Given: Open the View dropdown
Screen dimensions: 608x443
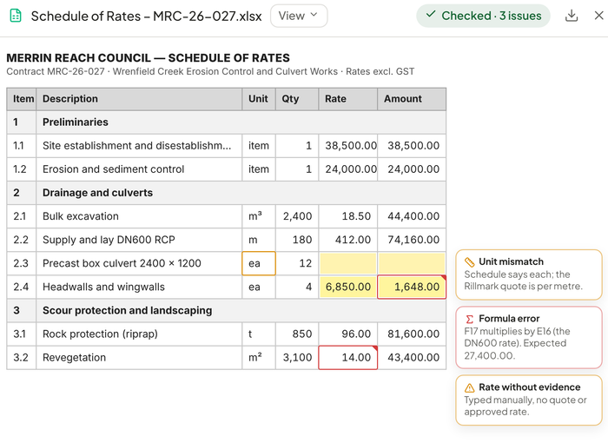Looking at the screenshot, I should (299, 16).
